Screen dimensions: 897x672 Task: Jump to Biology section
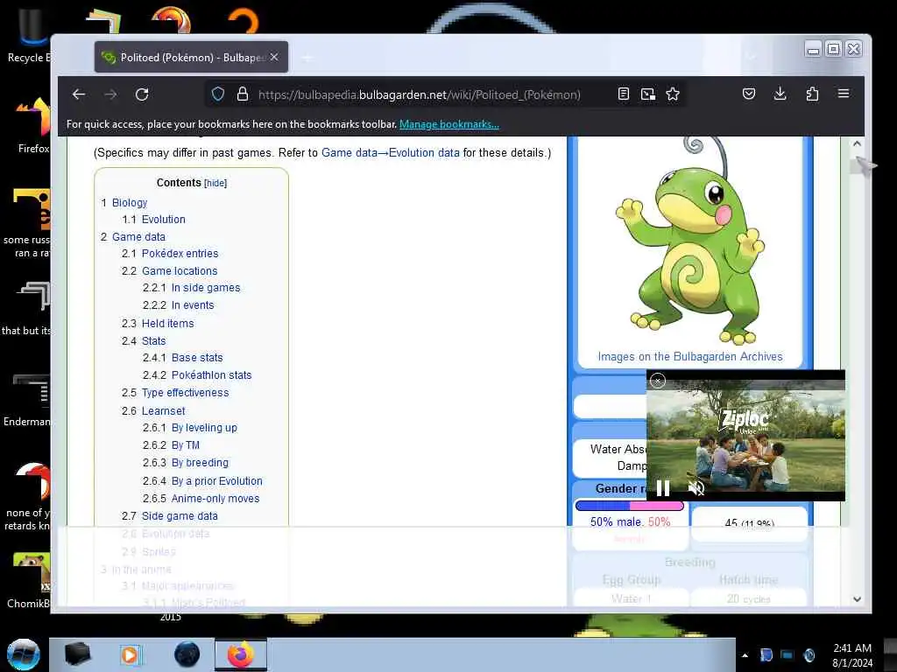pyautogui.click(x=130, y=203)
